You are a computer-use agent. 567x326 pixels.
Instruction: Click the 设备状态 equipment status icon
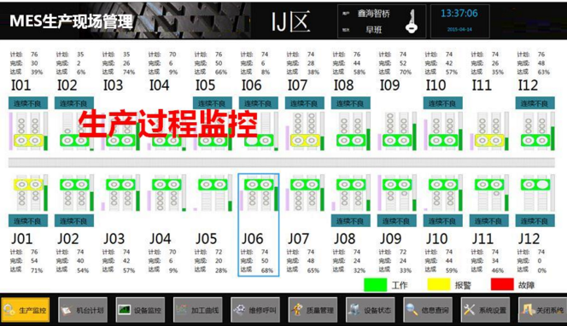coord(354,310)
